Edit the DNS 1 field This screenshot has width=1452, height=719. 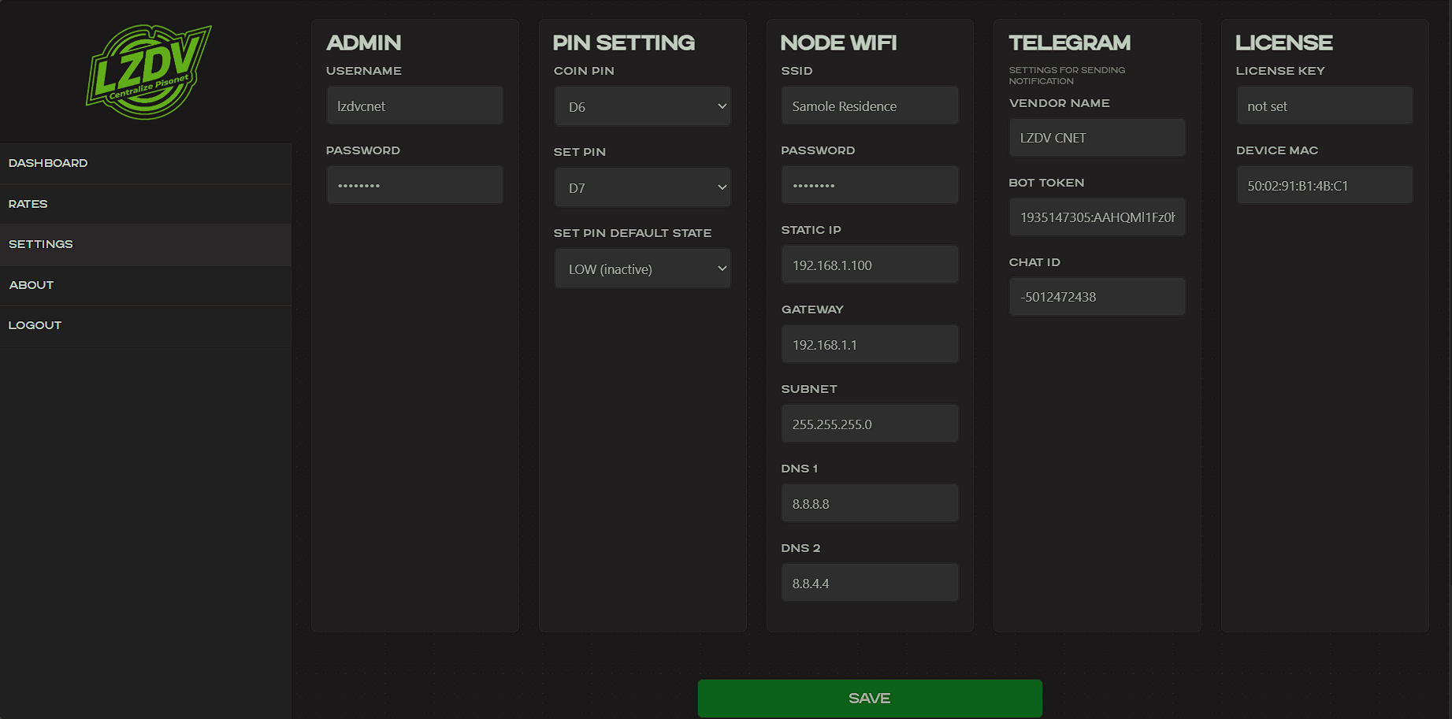click(x=869, y=503)
